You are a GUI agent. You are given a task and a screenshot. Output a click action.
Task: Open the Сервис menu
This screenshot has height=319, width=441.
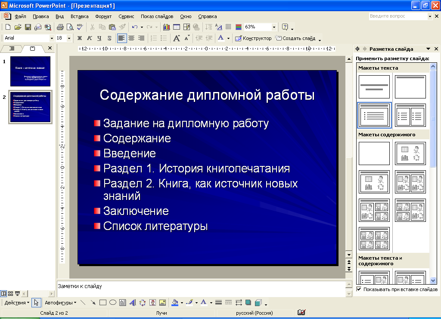[126, 16]
